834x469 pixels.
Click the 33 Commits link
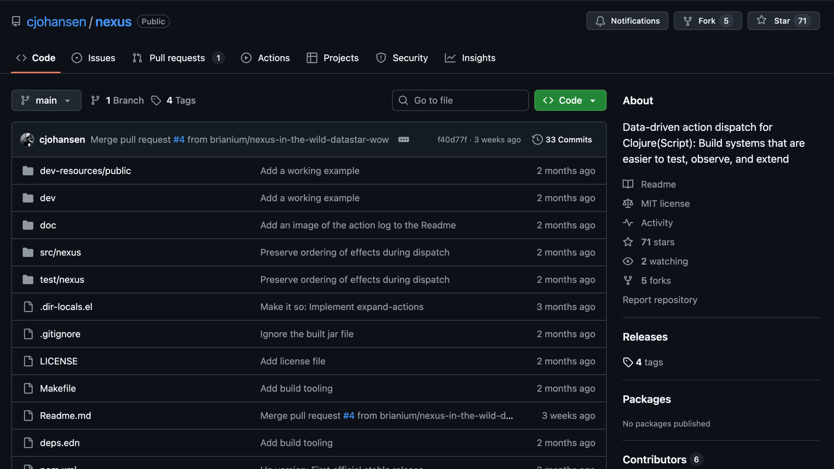(568, 140)
